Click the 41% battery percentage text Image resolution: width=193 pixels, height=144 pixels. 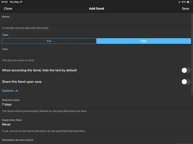184,2
